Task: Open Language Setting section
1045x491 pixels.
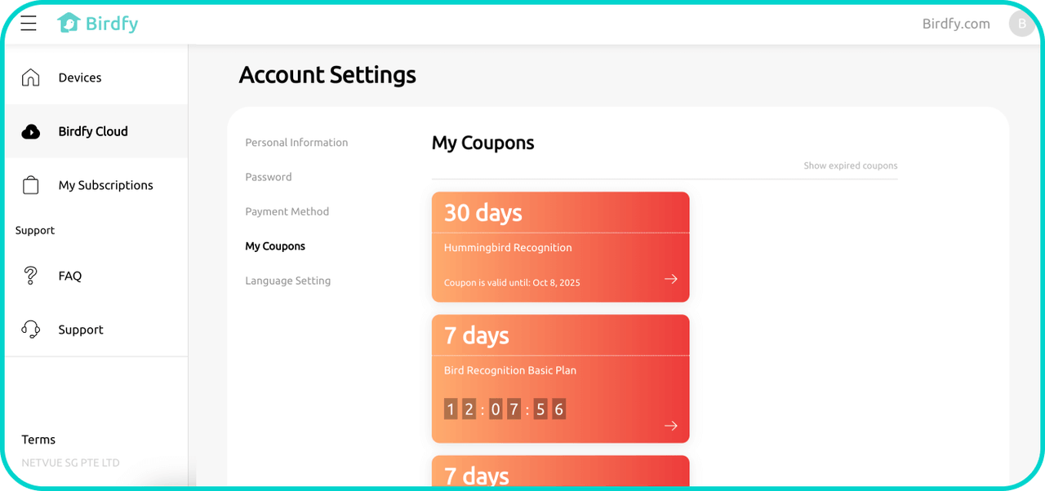Action: coord(288,281)
